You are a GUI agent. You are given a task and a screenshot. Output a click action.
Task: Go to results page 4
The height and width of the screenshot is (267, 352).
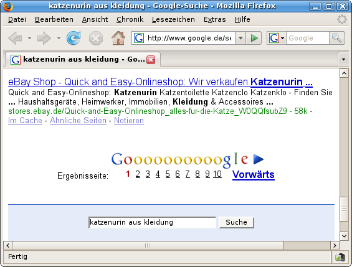[158, 174]
